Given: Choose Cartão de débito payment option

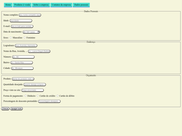Looking at the screenshot, I should click(x=57, y=96).
